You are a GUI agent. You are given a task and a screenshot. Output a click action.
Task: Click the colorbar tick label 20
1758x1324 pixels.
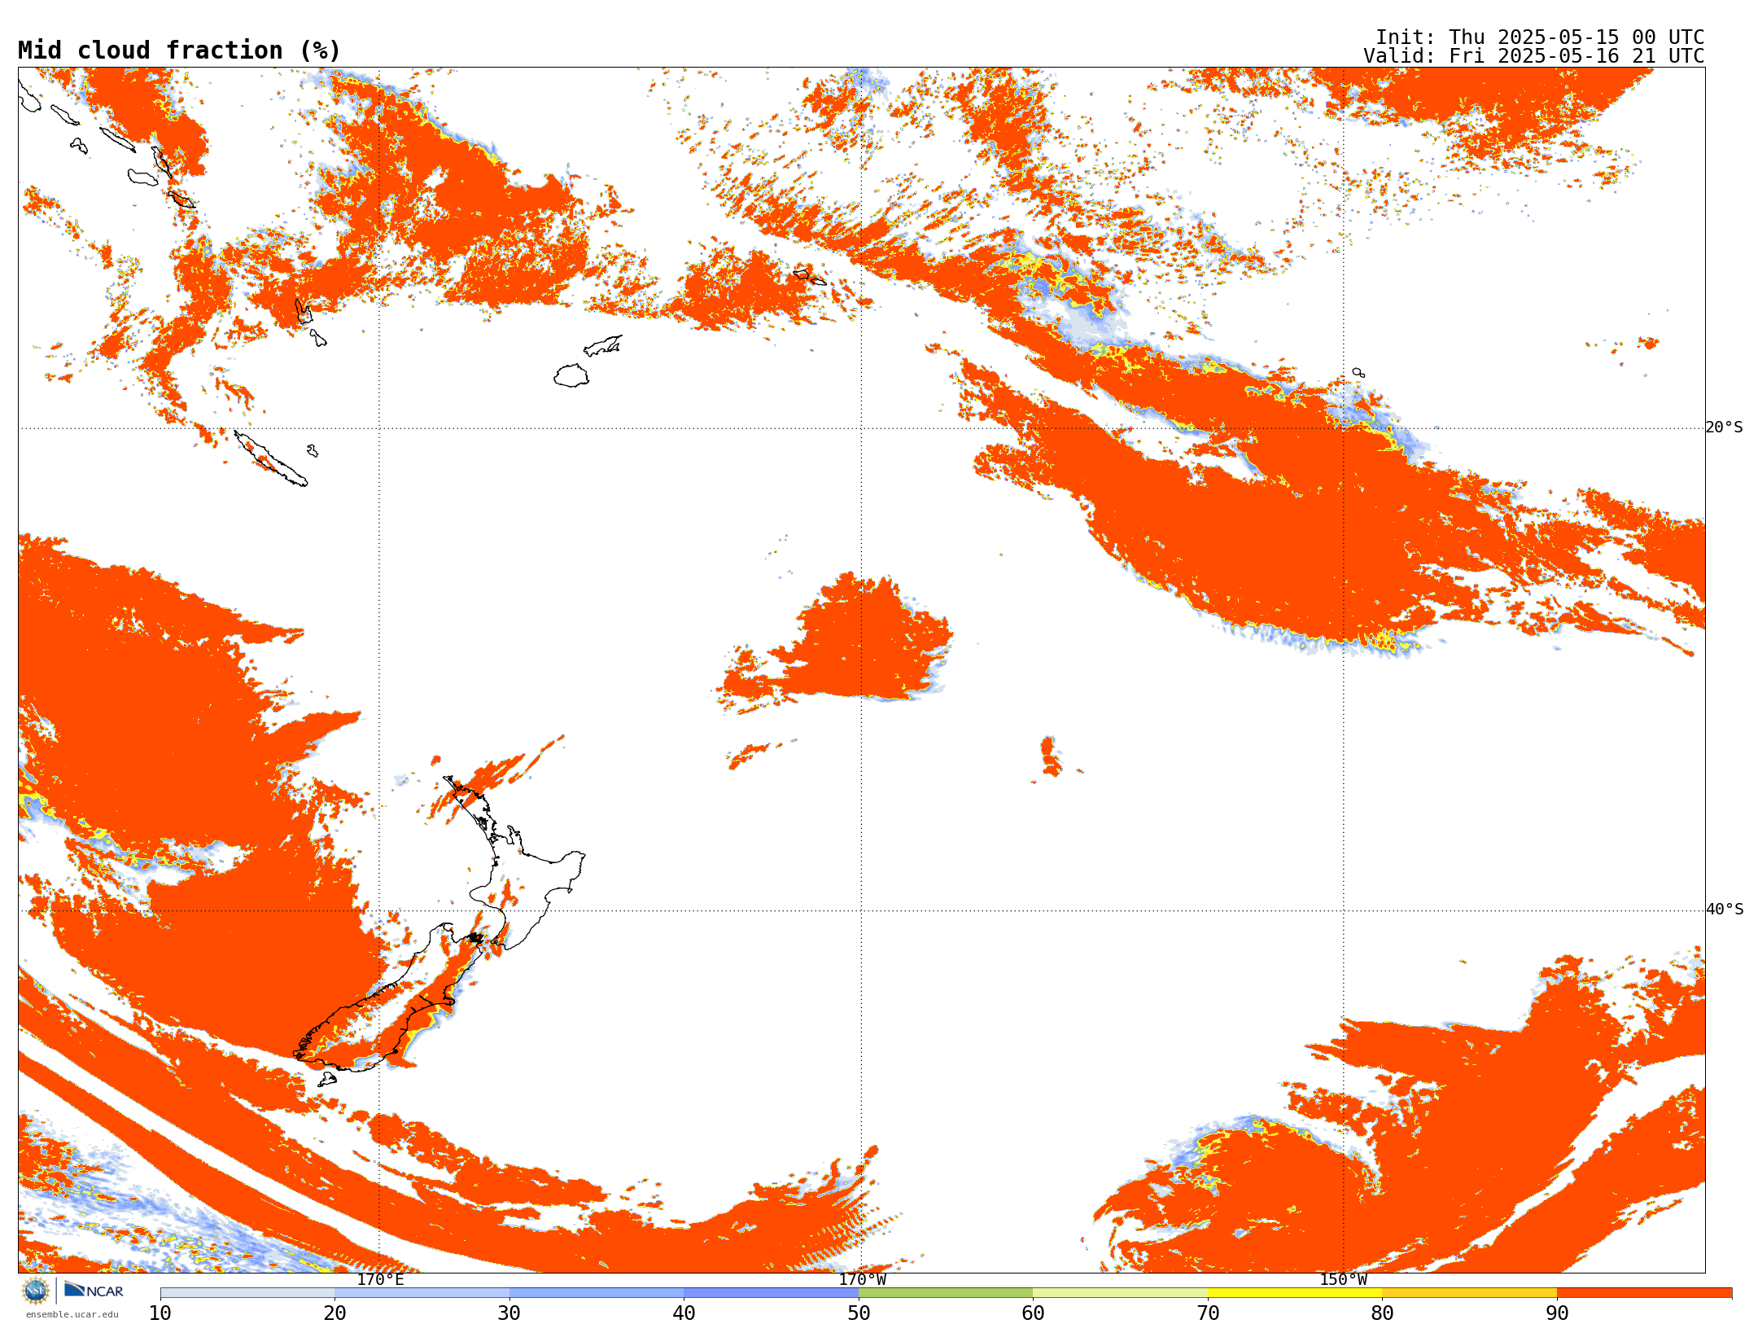coord(335,1313)
